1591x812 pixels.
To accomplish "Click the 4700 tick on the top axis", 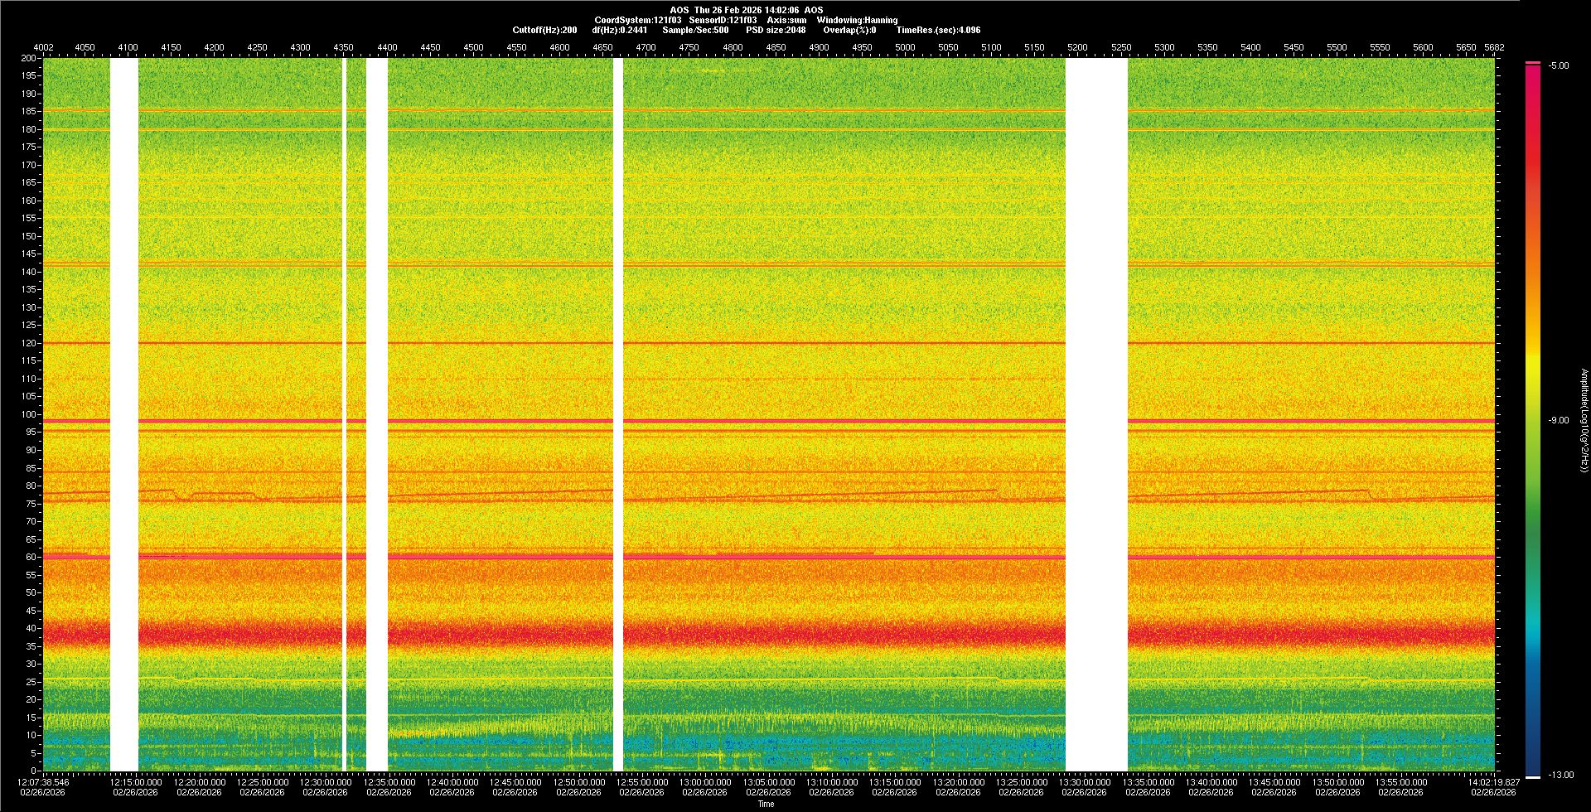I will pos(646,47).
